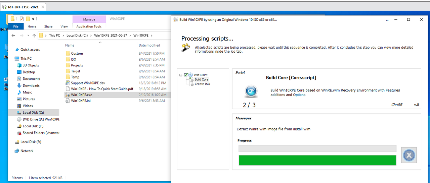This screenshot has width=430, height=183.
Task: Switch to the Home ribbon tab
Action: (32, 26)
